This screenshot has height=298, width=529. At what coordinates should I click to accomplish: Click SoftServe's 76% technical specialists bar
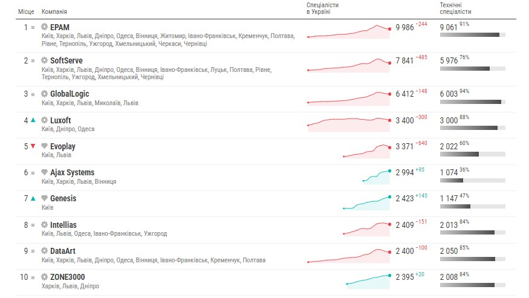[473, 68]
